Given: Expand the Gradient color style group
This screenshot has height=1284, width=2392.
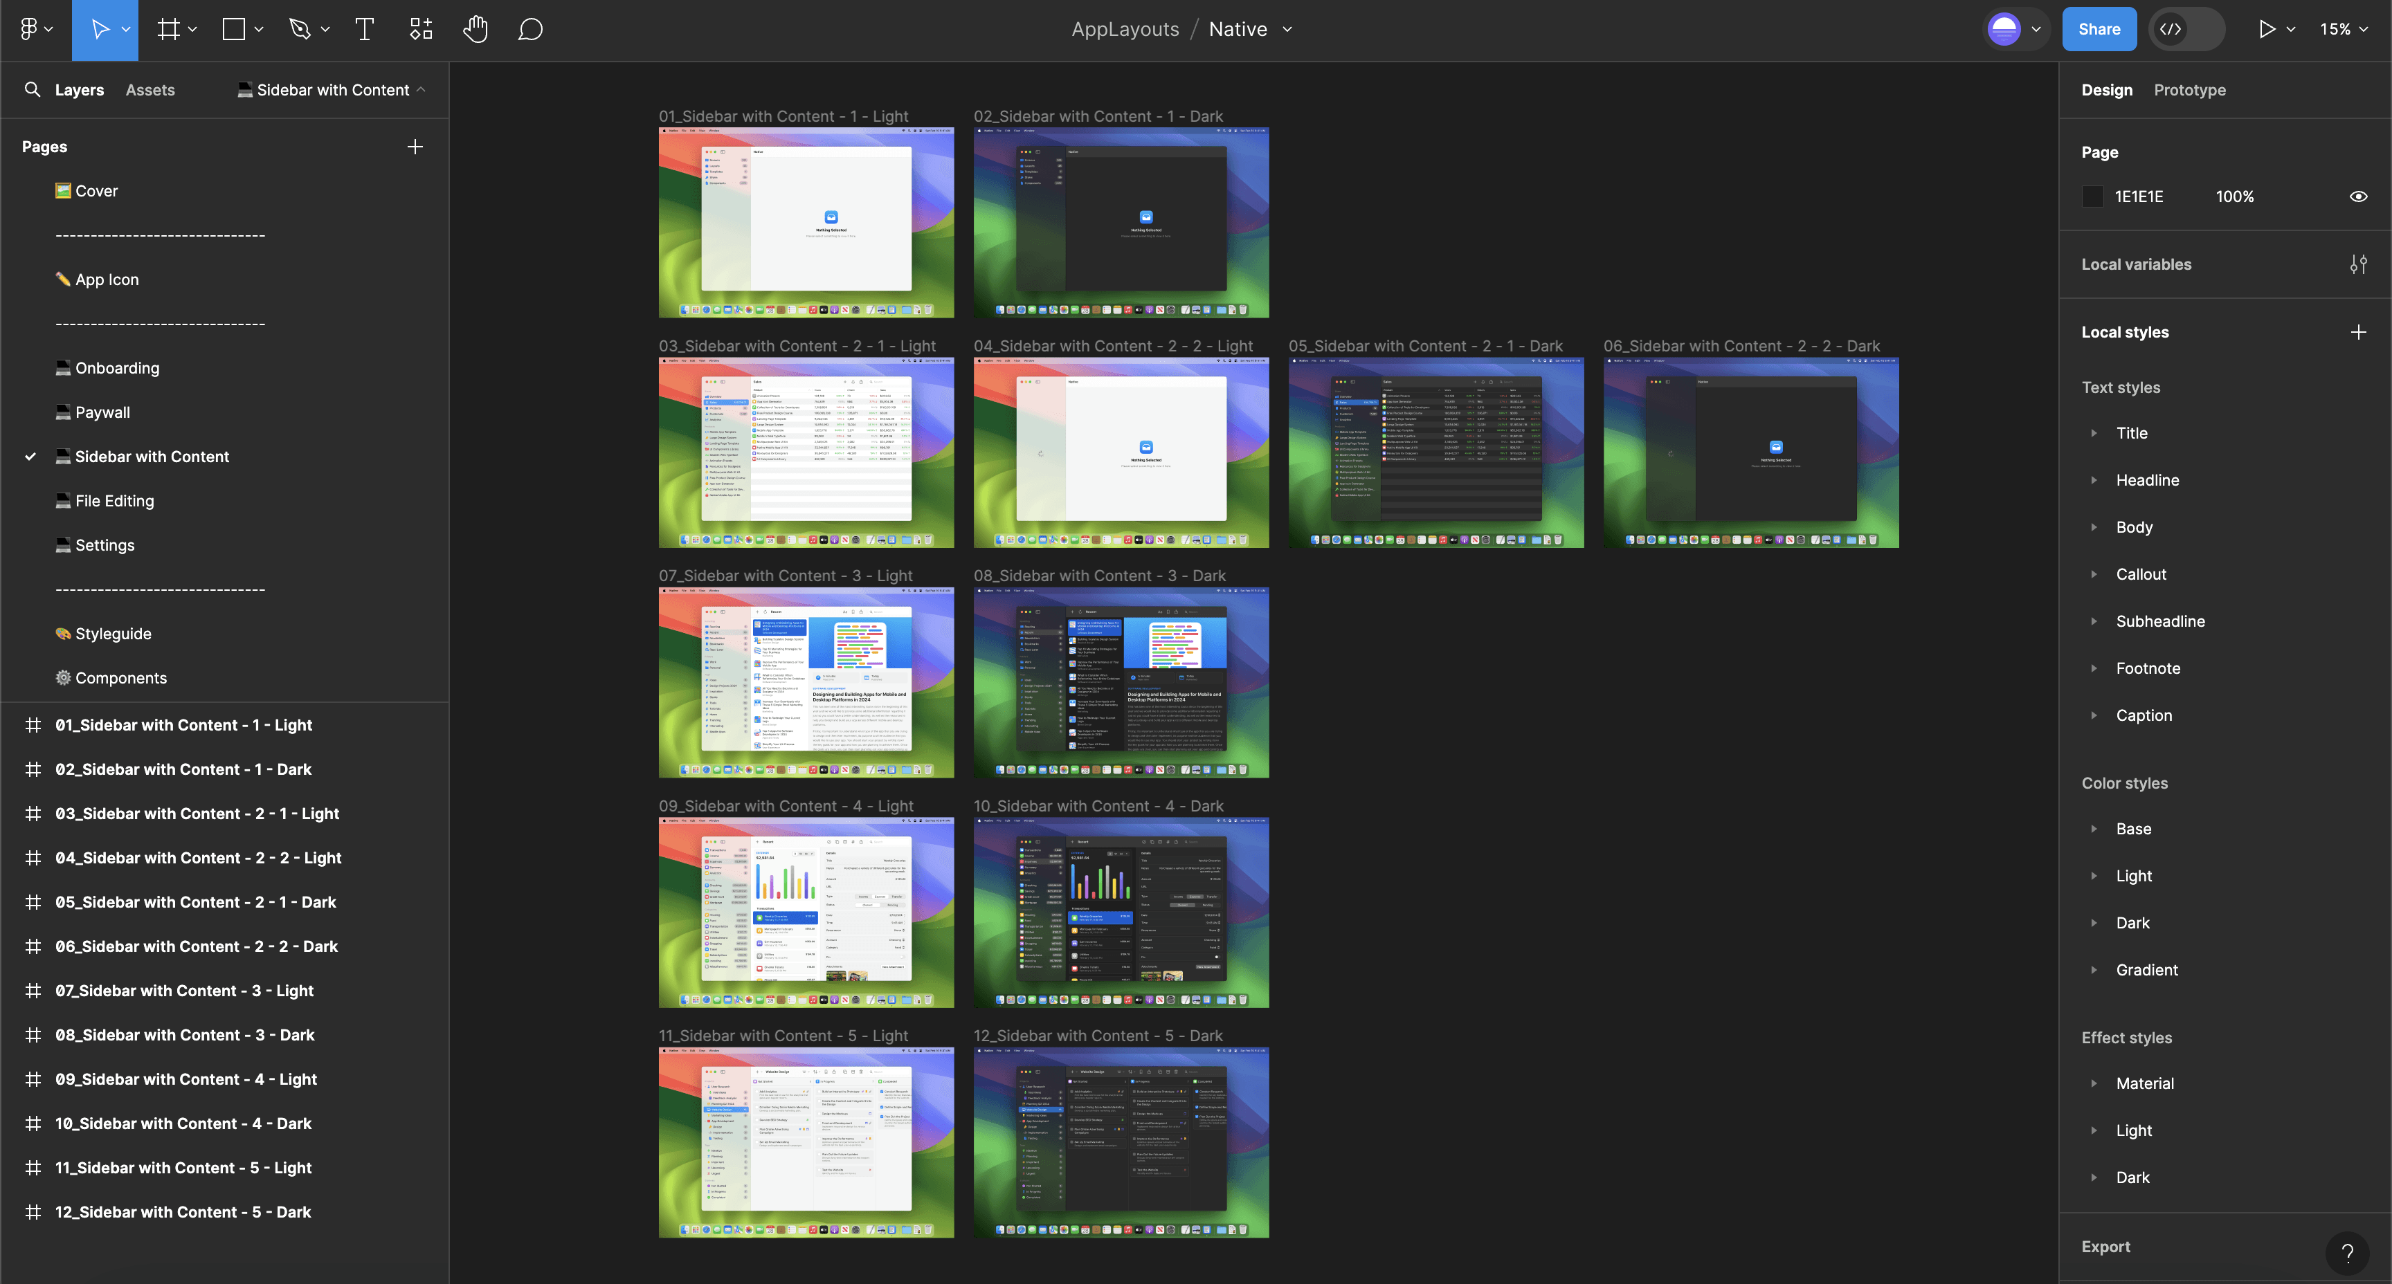Looking at the screenshot, I should 2094,970.
